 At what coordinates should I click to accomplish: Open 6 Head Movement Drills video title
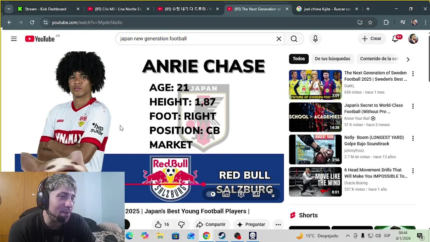[x=376, y=173]
